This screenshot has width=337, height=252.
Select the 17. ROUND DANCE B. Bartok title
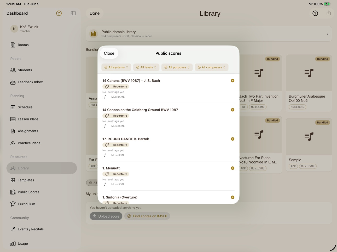click(x=126, y=139)
